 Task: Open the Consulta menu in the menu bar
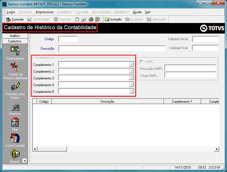coord(82,12)
